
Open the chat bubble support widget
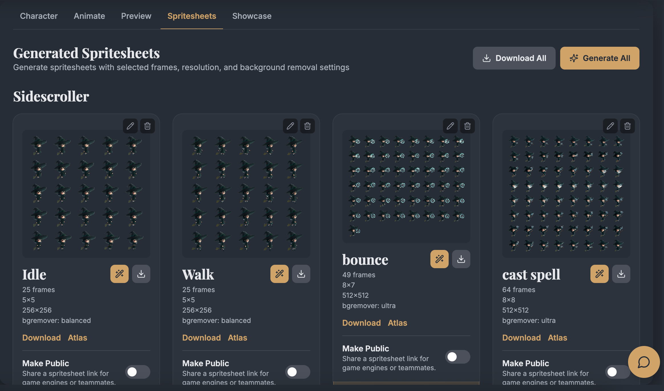[x=644, y=362]
